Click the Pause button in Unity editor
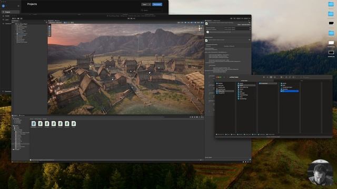Image resolution: width=337 pixels, height=189 pixels. pyautogui.click(x=131, y=18)
